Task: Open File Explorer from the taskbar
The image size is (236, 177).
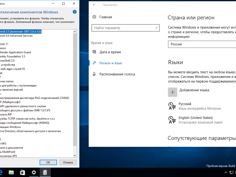Action: pos(11,172)
